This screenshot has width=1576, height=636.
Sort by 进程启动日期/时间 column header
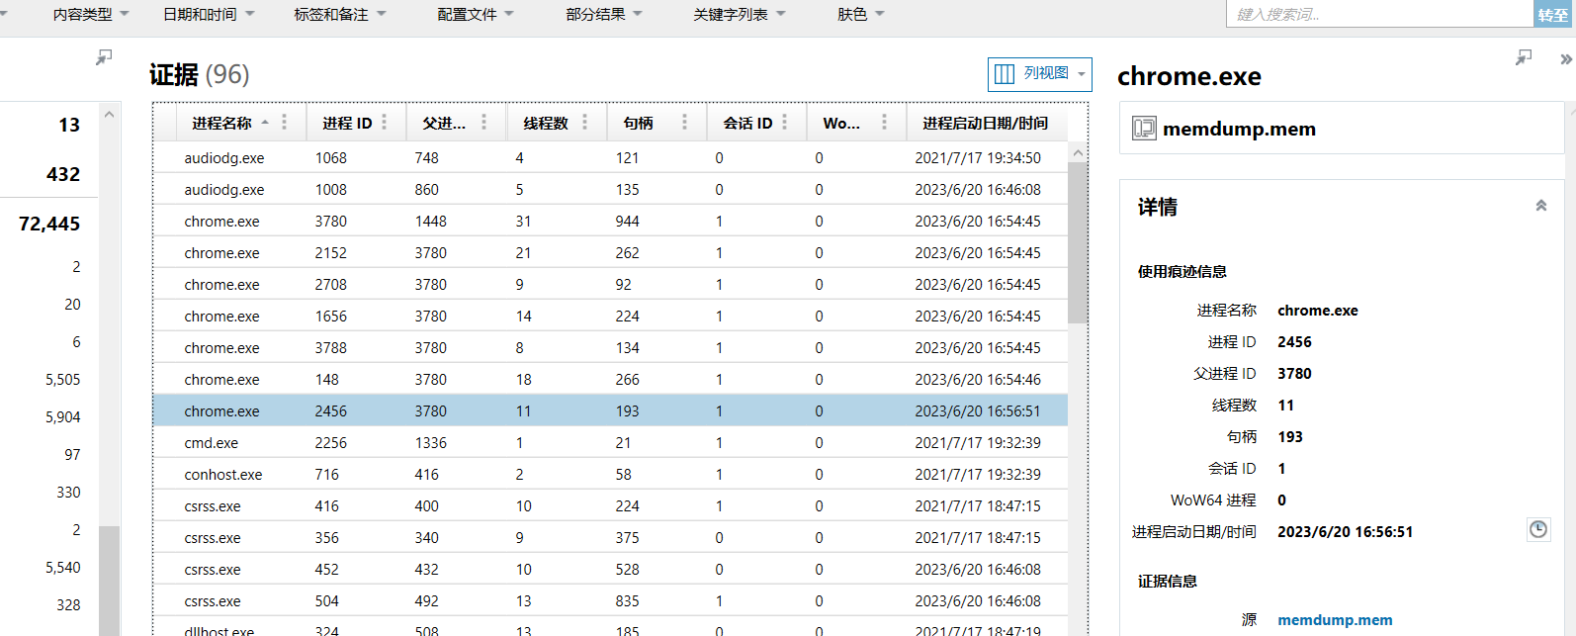tap(985, 123)
